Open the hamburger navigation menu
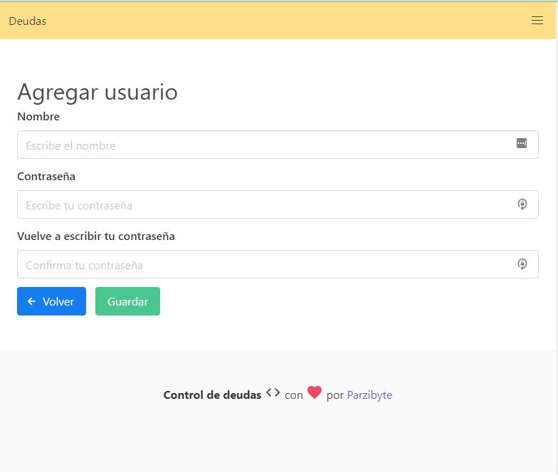Viewport: 558px width, 475px height. tap(537, 21)
